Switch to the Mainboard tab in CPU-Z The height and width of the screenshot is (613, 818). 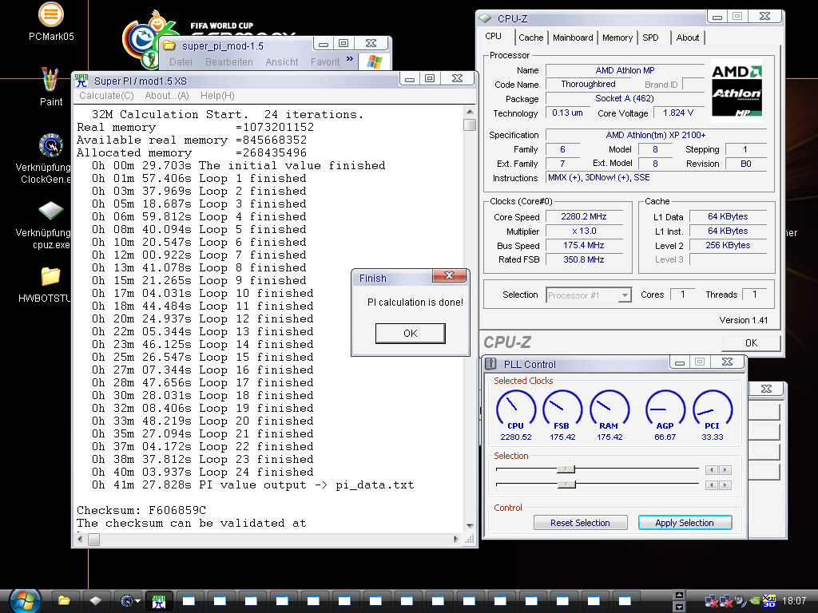click(x=573, y=38)
